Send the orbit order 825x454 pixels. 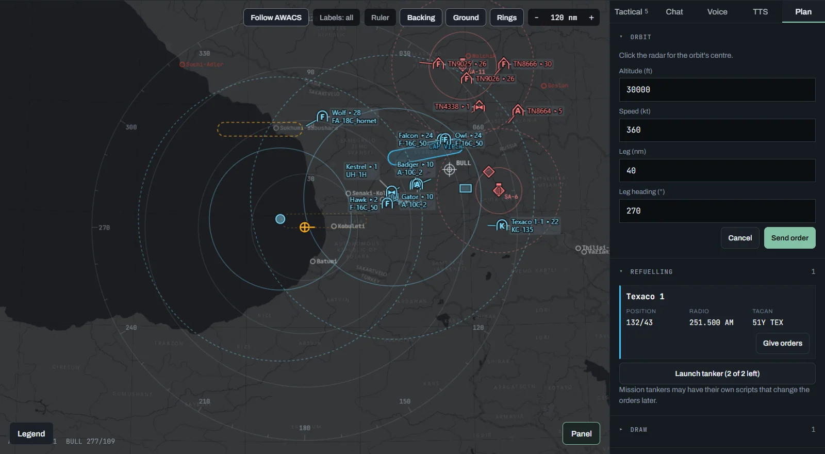[x=789, y=238]
